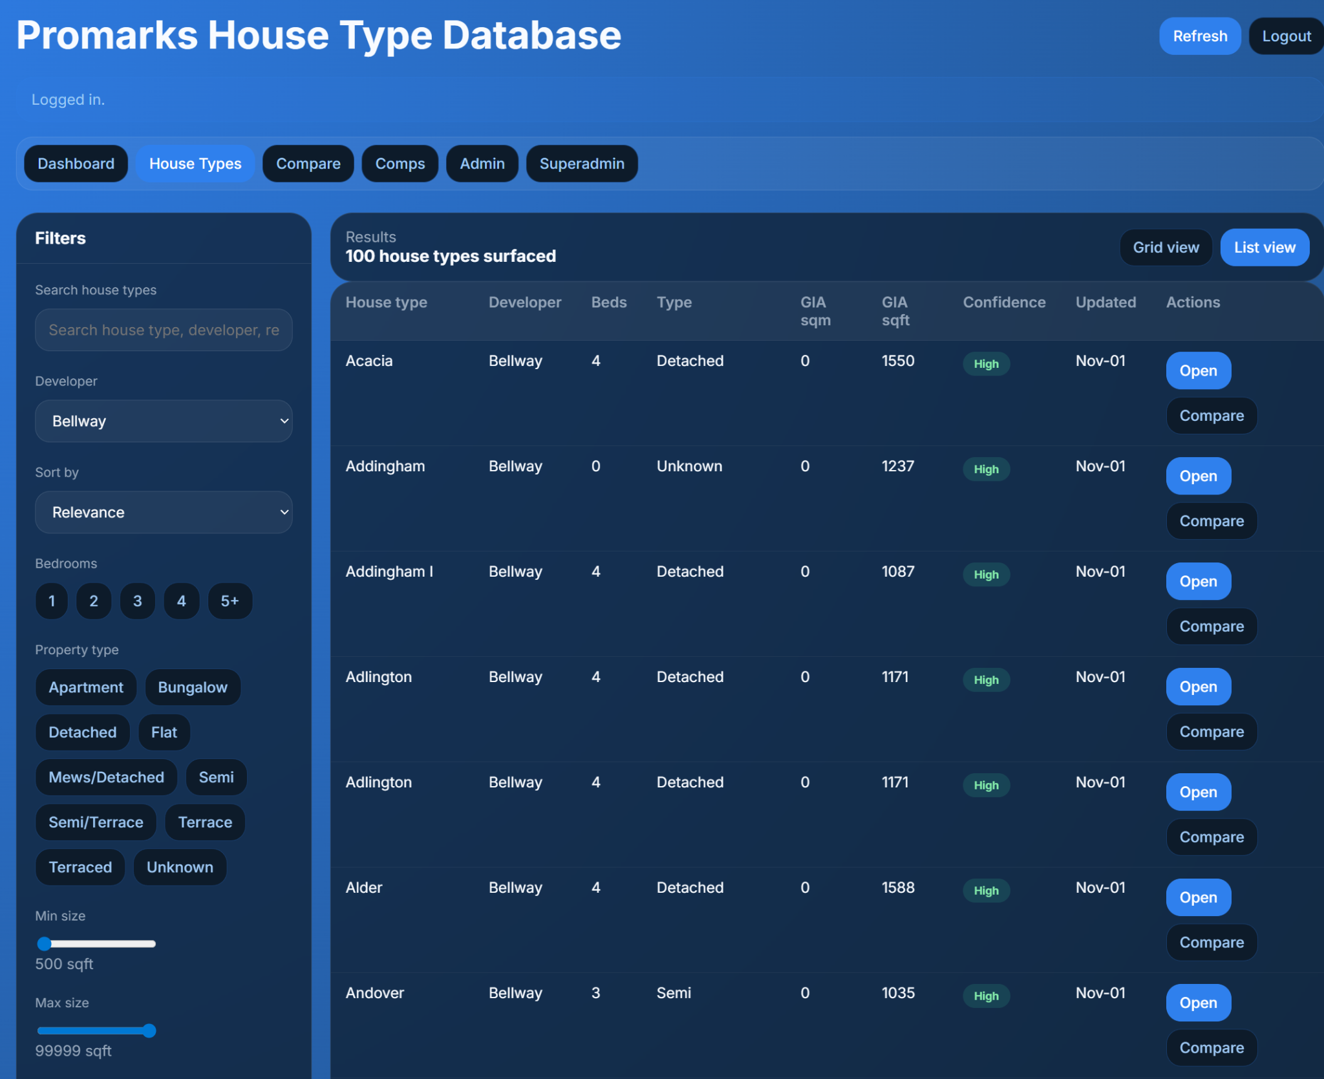Switch to the Dashboard tab

76,164
